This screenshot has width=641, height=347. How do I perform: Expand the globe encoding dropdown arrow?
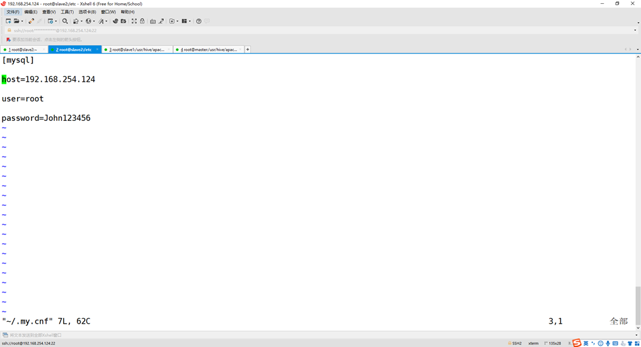pyautogui.click(x=94, y=21)
